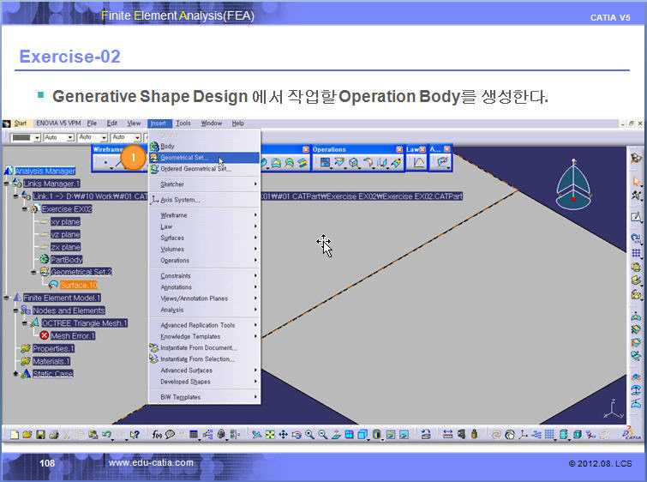
Task: Collapse the Exercise EX02 tree node
Action: (24, 209)
